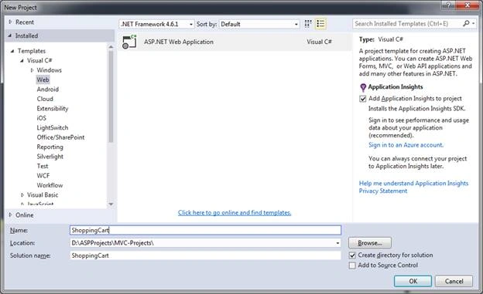Select the Android template category
This screenshot has height=294, width=483.
(x=48, y=90)
